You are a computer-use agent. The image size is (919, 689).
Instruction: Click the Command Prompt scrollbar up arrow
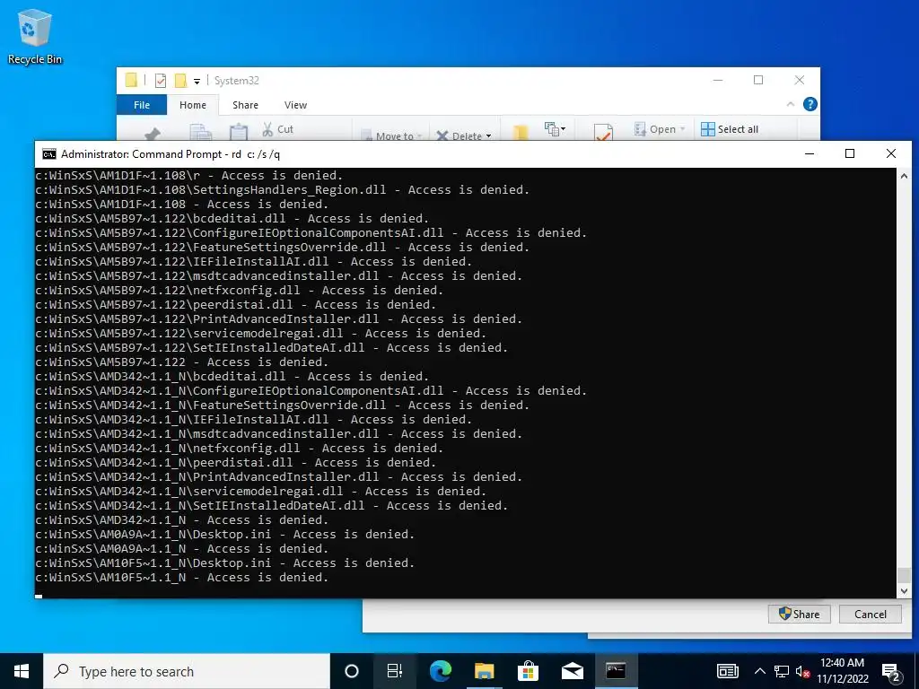pyautogui.click(x=904, y=176)
